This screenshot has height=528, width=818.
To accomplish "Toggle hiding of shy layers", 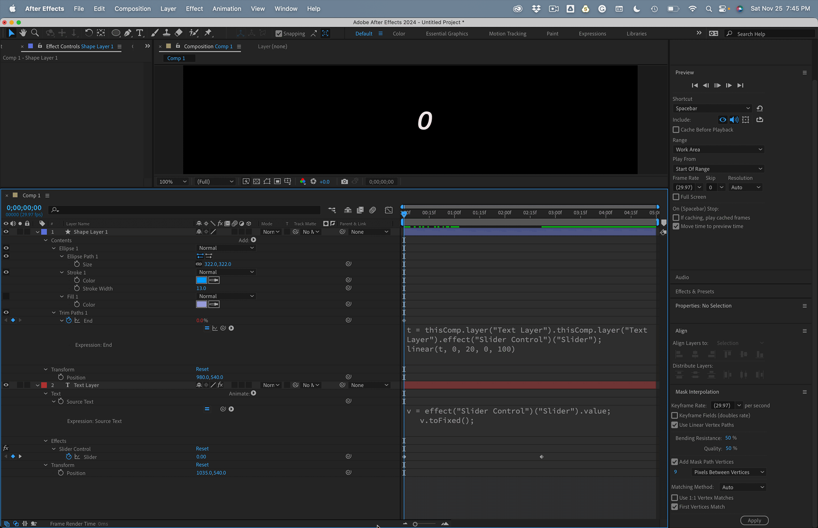I will pos(348,210).
